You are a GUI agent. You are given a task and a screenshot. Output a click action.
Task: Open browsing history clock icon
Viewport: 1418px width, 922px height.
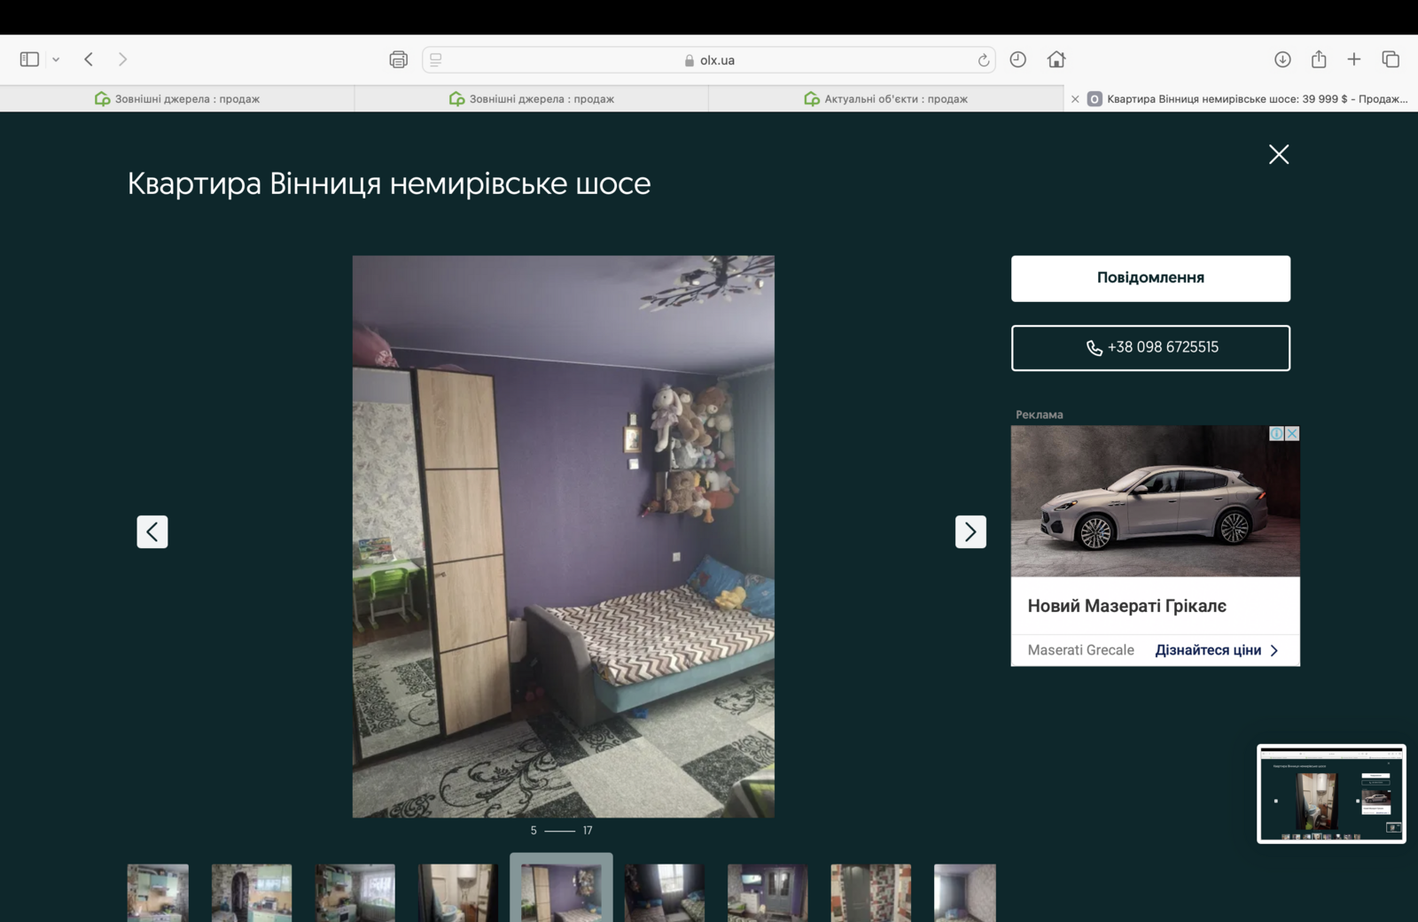pyautogui.click(x=1017, y=59)
